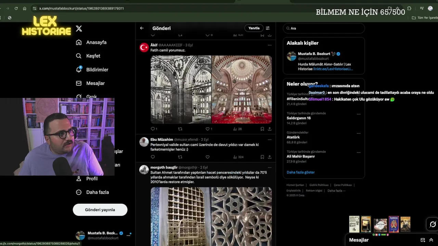
Task: Open the browser extensions puzzle icon
Action: (409, 8)
